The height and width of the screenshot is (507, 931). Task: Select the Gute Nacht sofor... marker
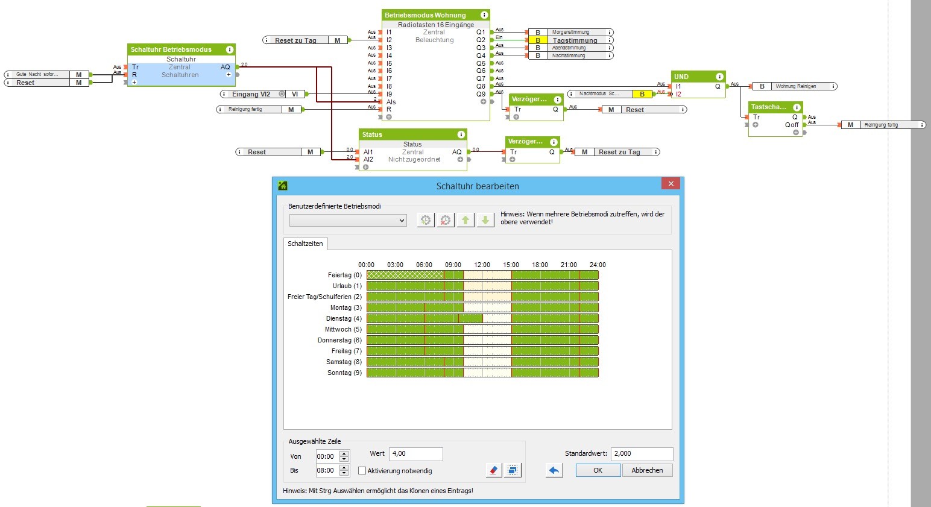click(x=46, y=75)
